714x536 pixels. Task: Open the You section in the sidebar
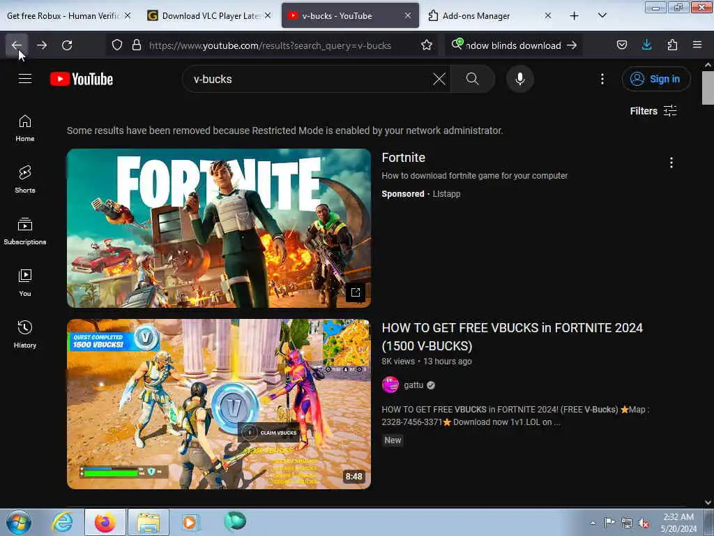[x=25, y=283]
